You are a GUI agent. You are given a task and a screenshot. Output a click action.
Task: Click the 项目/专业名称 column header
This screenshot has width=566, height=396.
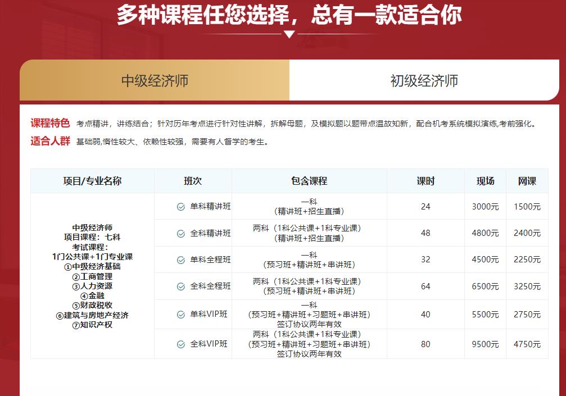click(x=92, y=181)
